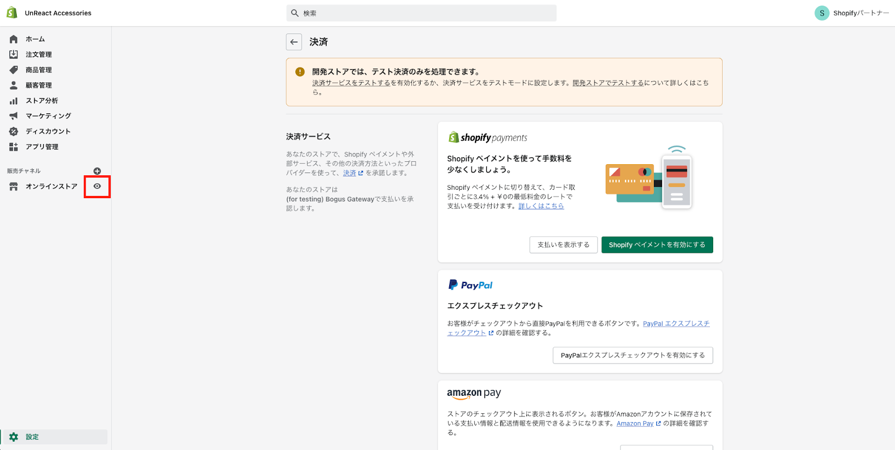Select ホーム menu item

pos(35,39)
